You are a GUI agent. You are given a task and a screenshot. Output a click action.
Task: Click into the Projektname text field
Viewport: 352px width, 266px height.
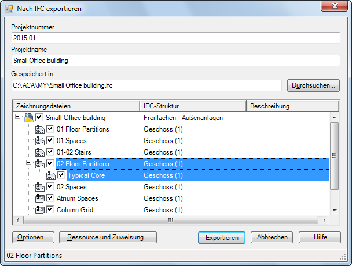(175, 60)
